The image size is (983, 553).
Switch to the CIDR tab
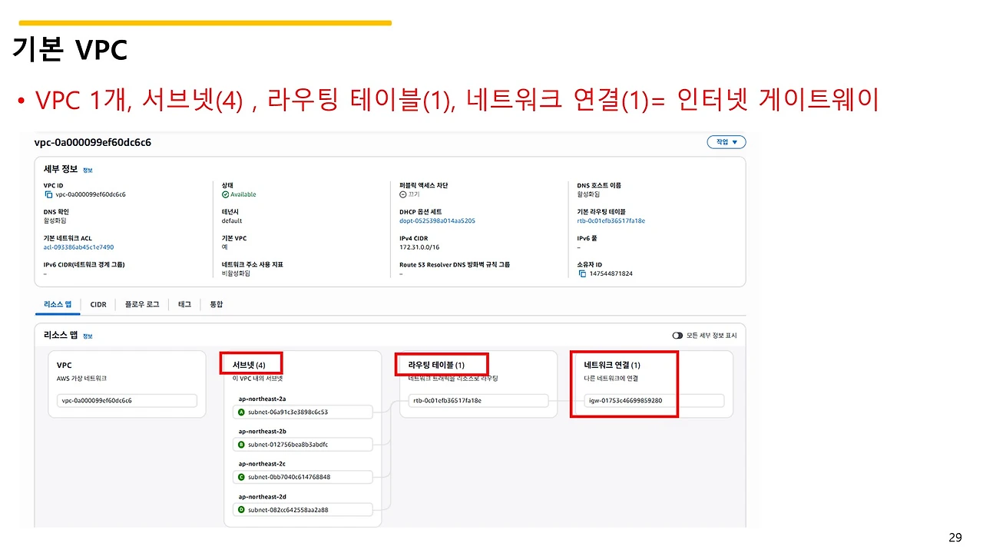[98, 304]
